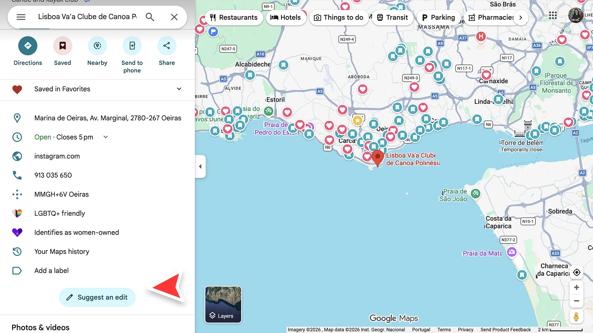Send this place to phone

pos(132,46)
